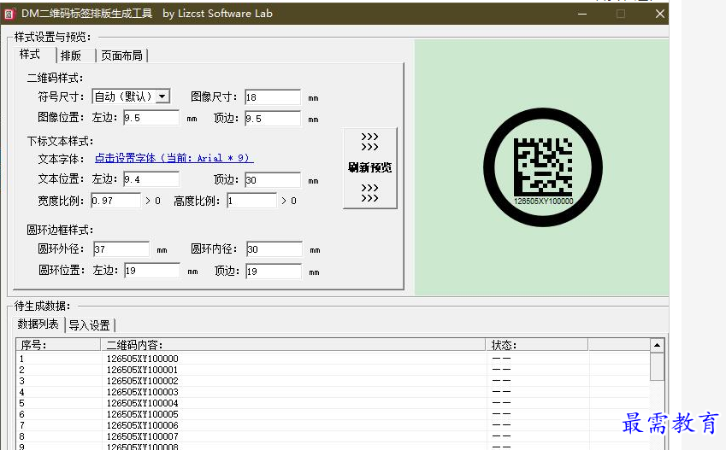This screenshot has height=450, width=726.
Task: Click the data matrix preview image
Action: coord(543,167)
